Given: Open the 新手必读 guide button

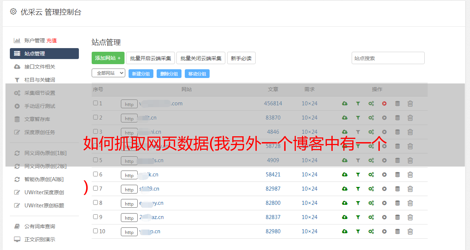Looking at the screenshot, I should click(241, 58).
